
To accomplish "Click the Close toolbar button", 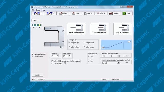I will (126, 13).
